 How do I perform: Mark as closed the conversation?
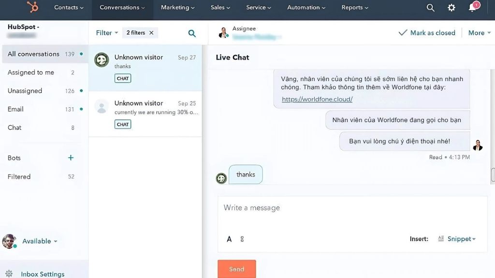tap(427, 33)
